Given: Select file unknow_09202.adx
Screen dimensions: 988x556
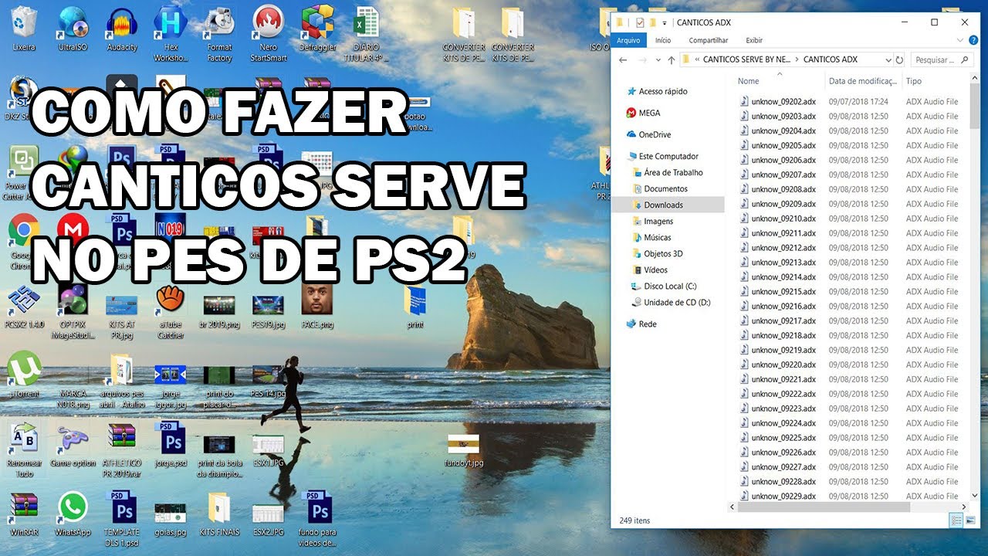Looking at the screenshot, I should coord(783,101).
